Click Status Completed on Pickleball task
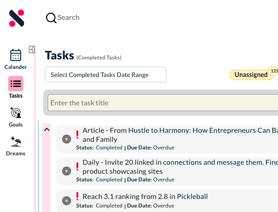Screen dimensions: 278x212 (x=99, y=206)
